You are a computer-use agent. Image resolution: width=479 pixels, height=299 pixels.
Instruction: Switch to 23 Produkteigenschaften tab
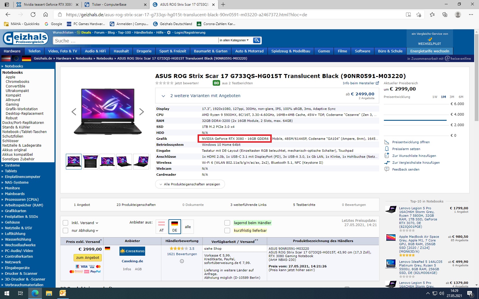[x=136, y=205]
